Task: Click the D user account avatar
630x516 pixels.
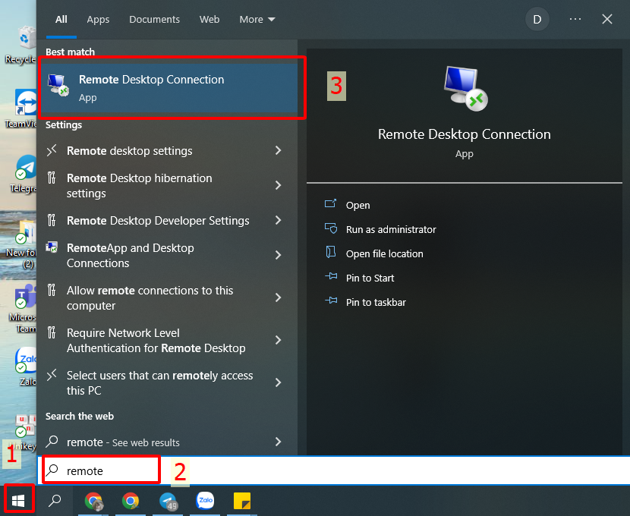Action: coord(537,19)
